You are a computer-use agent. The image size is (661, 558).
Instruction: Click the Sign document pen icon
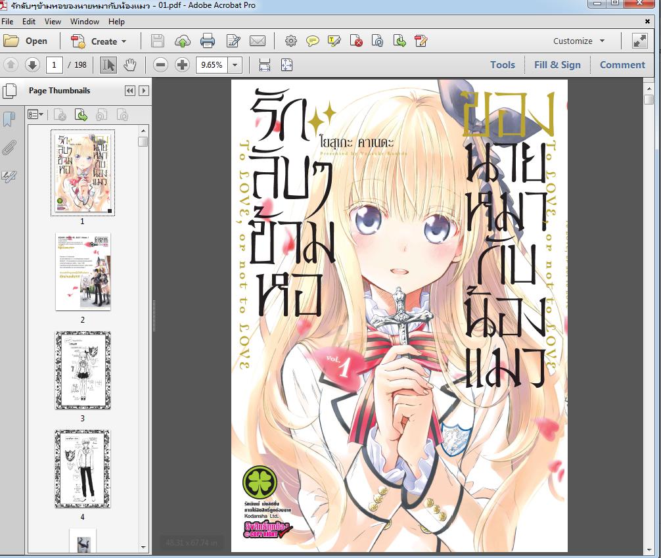click(x=421, y=41)
